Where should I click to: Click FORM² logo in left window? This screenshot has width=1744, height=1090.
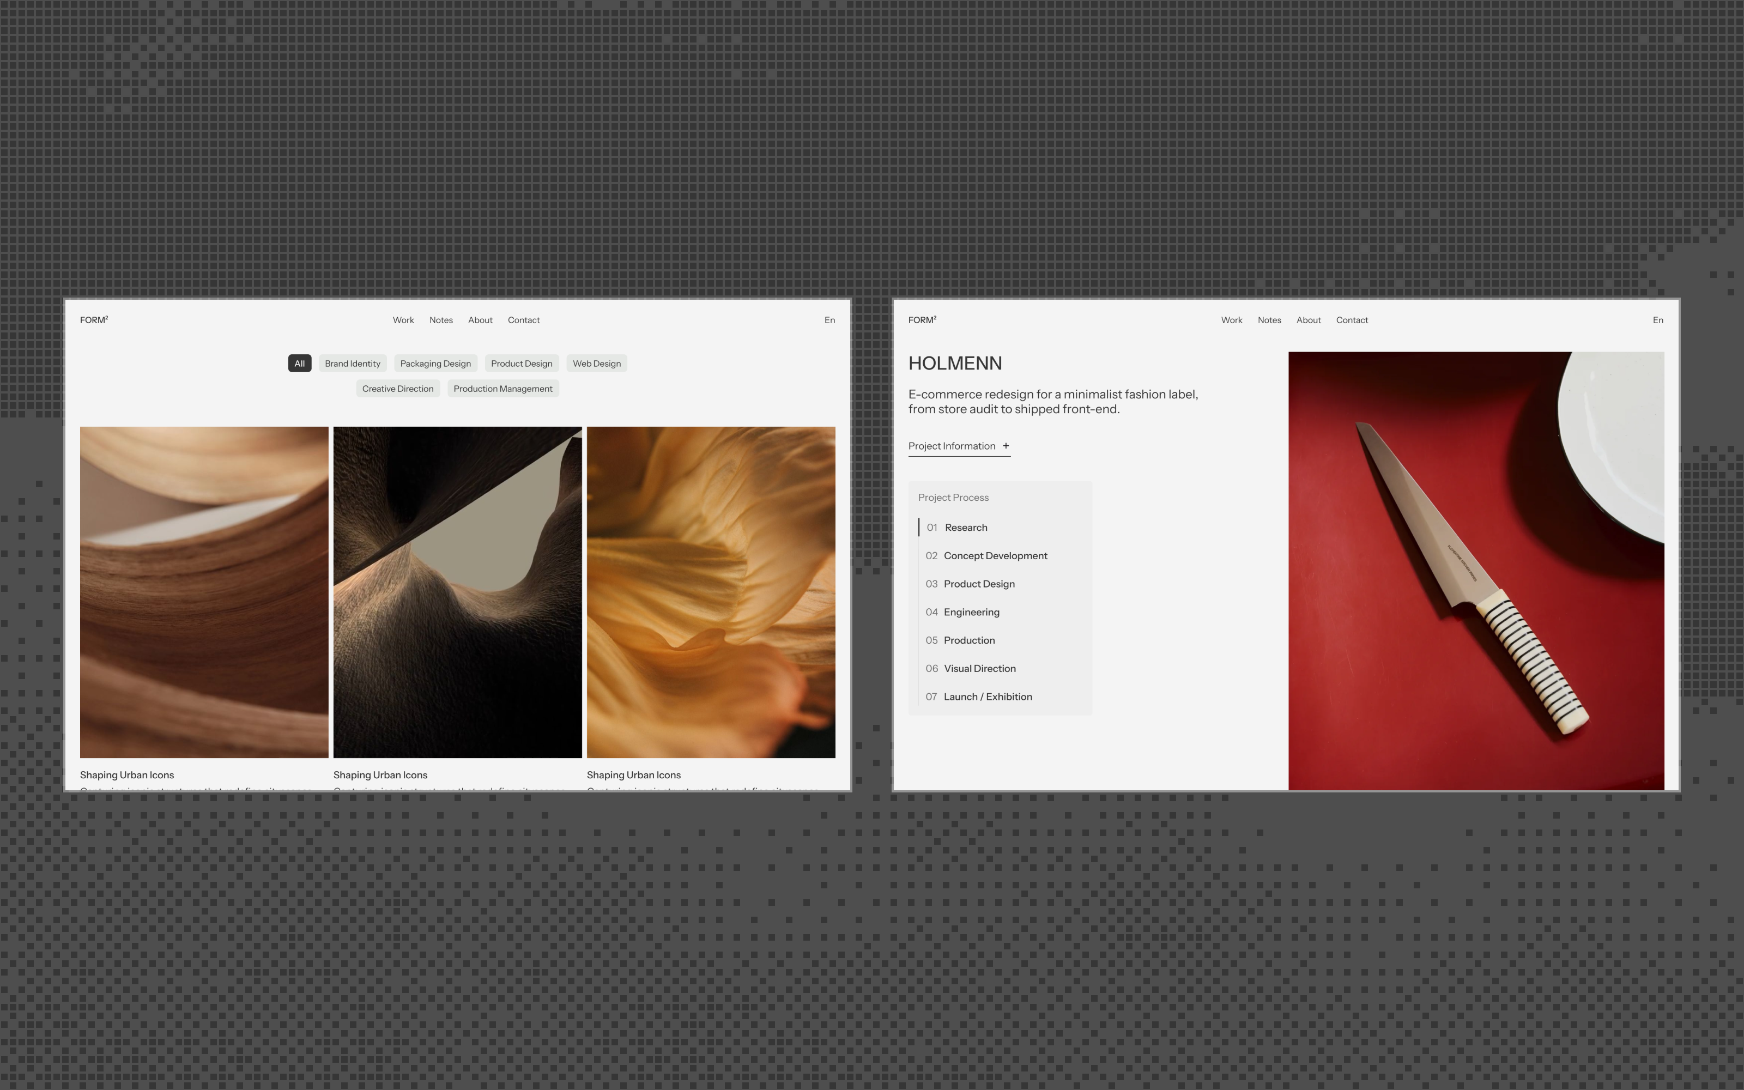click(x=94, y=320)
